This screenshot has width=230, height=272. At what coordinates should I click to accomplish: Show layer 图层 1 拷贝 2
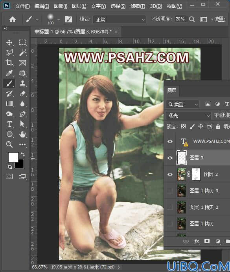(x=170, y=207)
